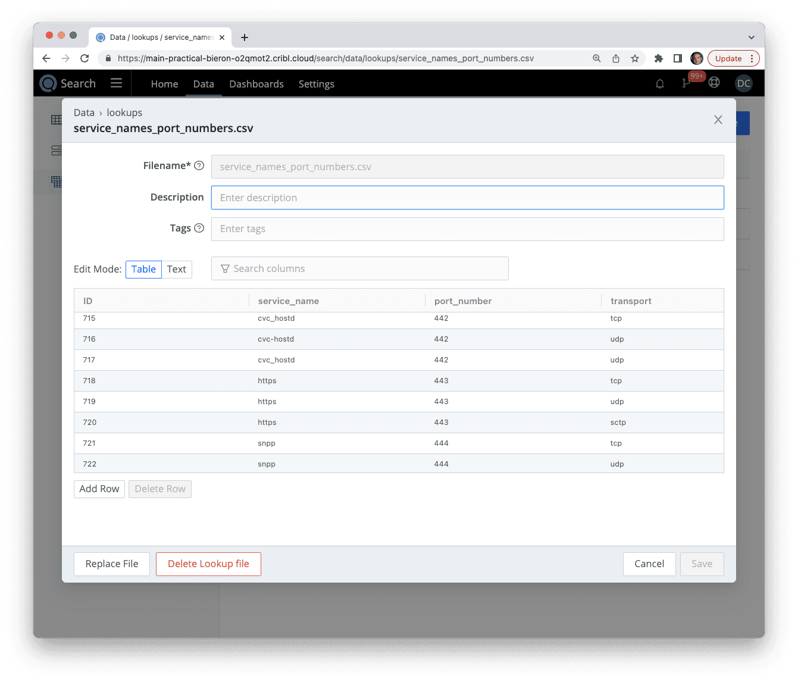Click the Description input field

[x=467, y=198]
